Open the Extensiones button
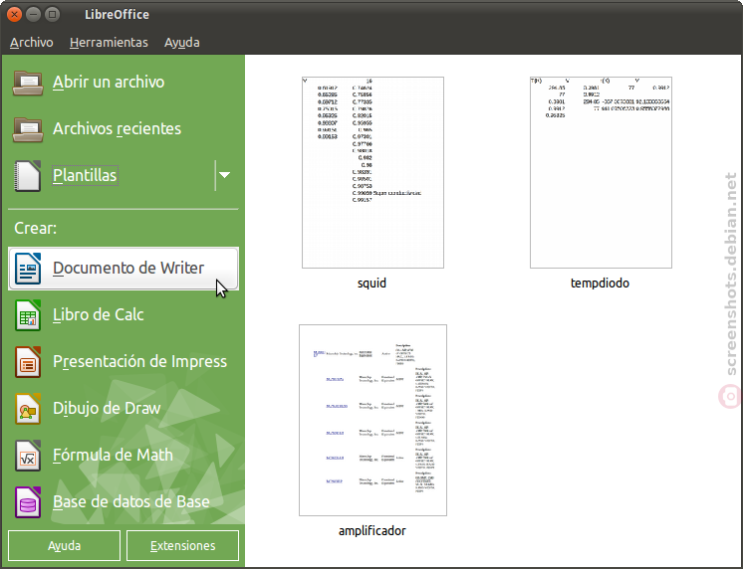Image resolution: width=743 pixels, height=569 pixels. (x=182, y=545)
